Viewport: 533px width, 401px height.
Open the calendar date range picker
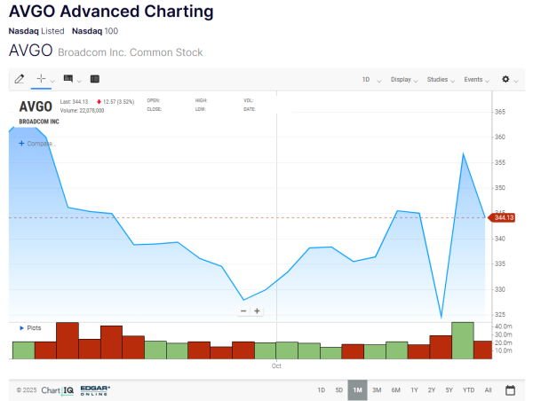point(511,389)
